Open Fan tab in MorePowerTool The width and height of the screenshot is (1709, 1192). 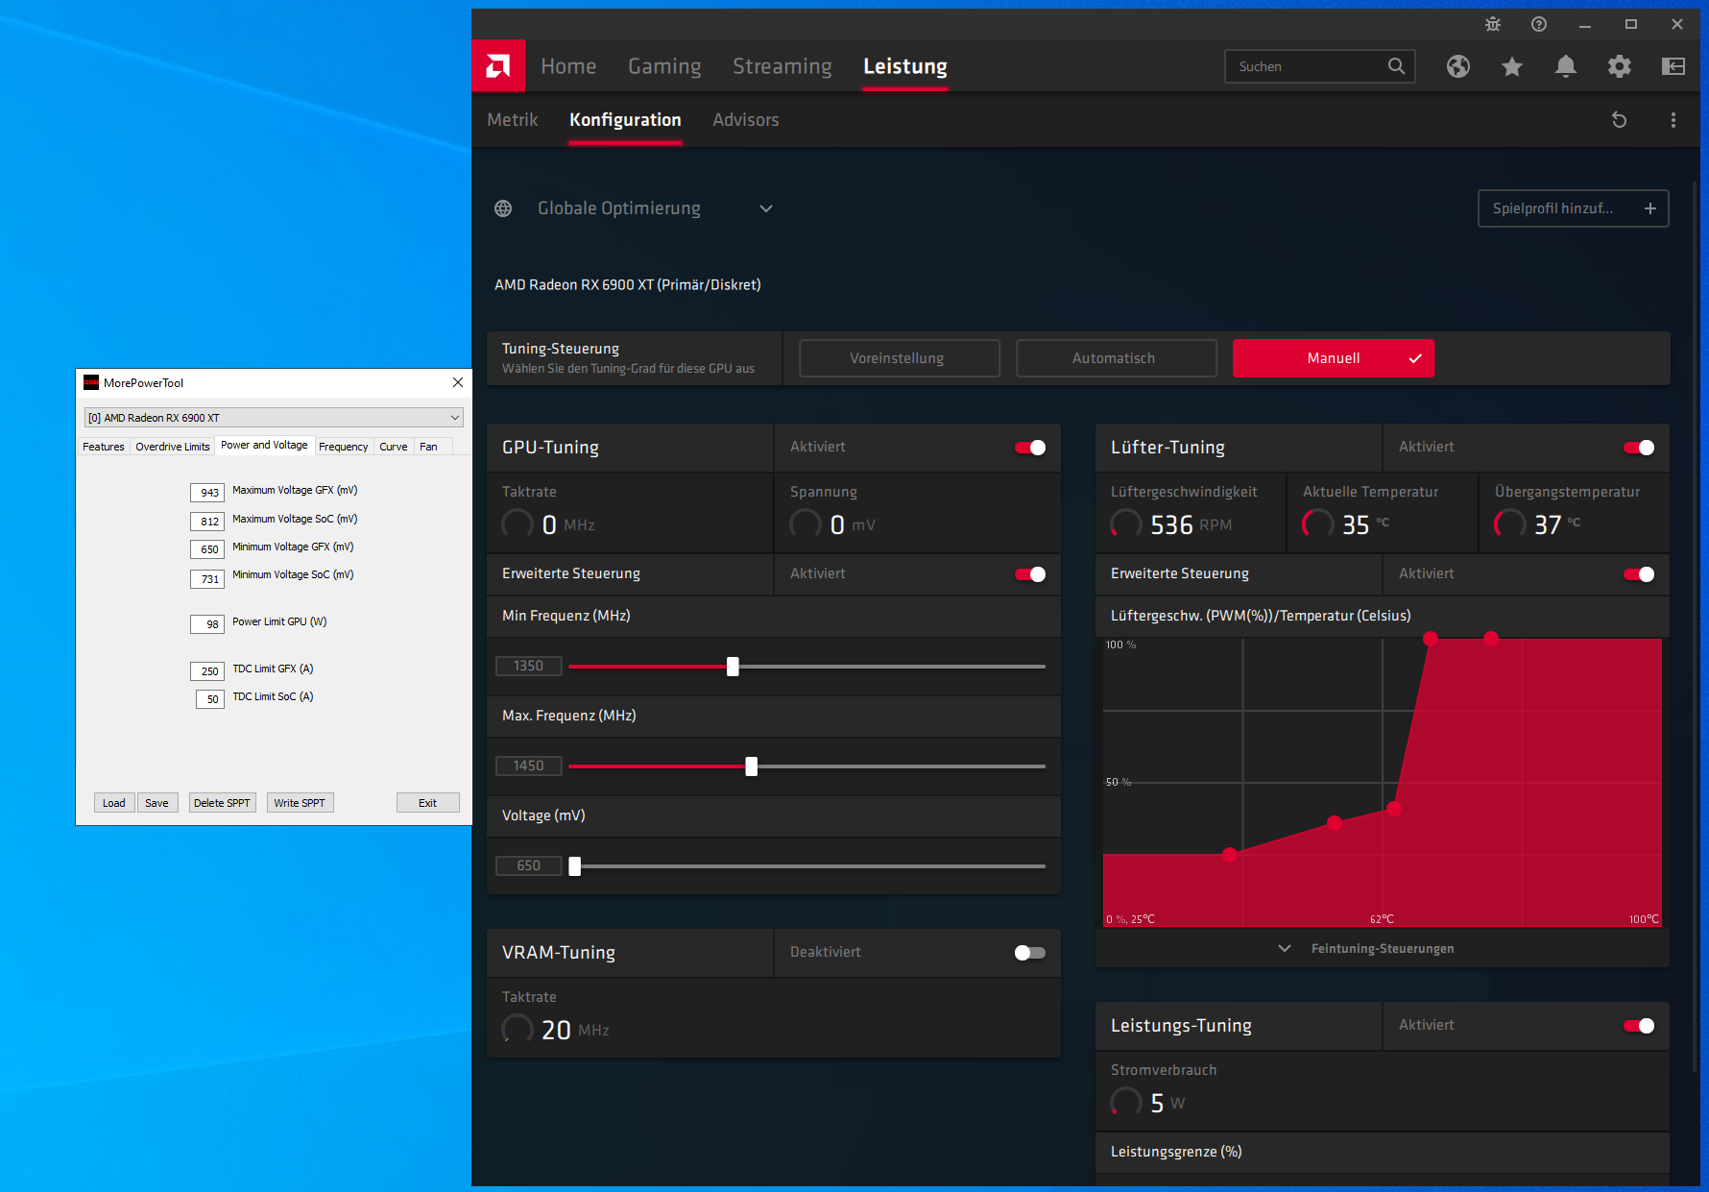(x=428, y=447)
